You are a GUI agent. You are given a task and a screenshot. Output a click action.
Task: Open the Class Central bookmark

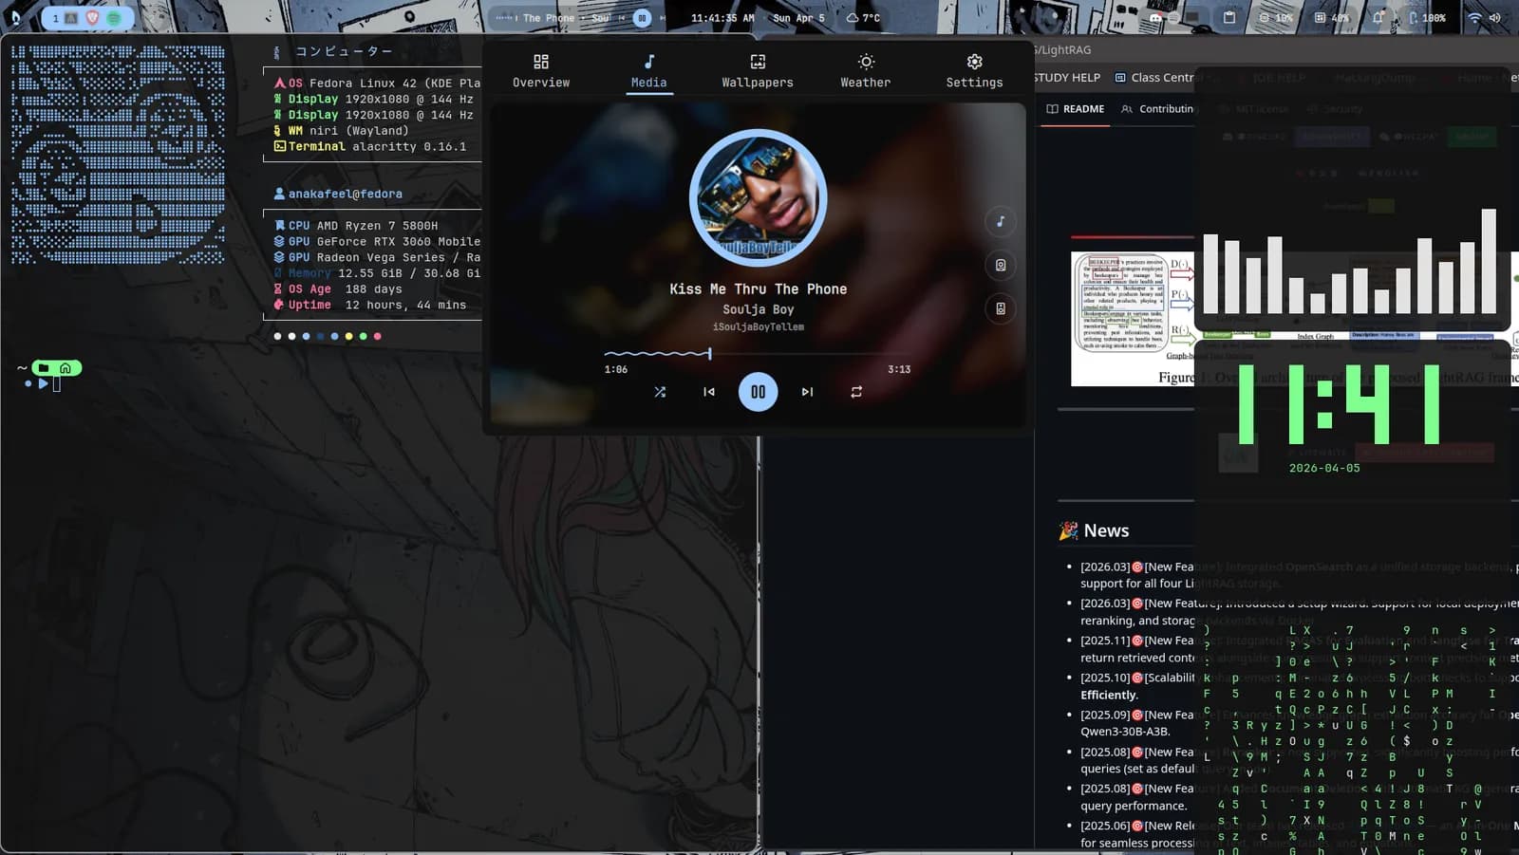[x=1153, y=78]
